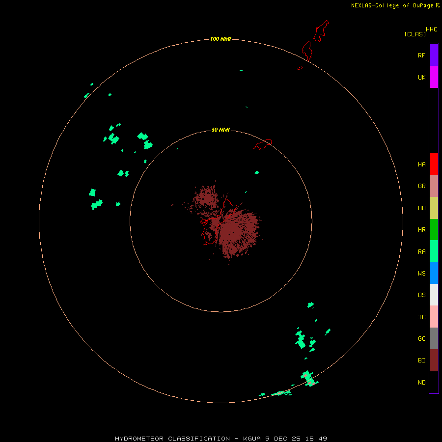Click the [CLAS] legend heading
442x442 pixels.
pyautogui.click(x=415, y=34)
